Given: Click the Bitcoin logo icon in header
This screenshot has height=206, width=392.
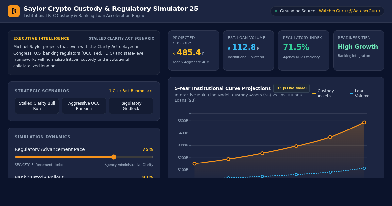Looking at the screenshot, I should click(14, 11).
